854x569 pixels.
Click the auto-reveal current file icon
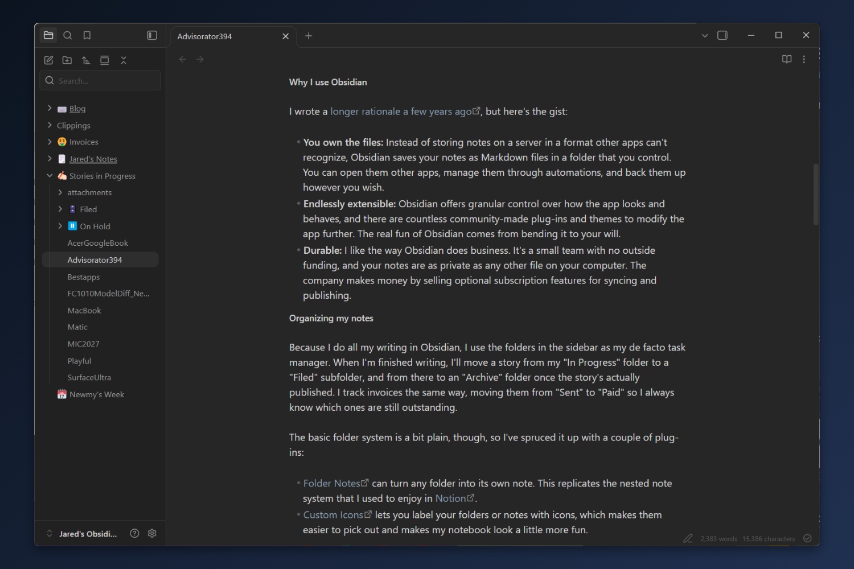click(105, 60)
